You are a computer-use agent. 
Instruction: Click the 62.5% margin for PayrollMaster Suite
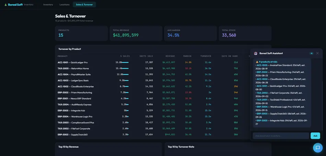[188, 74]
